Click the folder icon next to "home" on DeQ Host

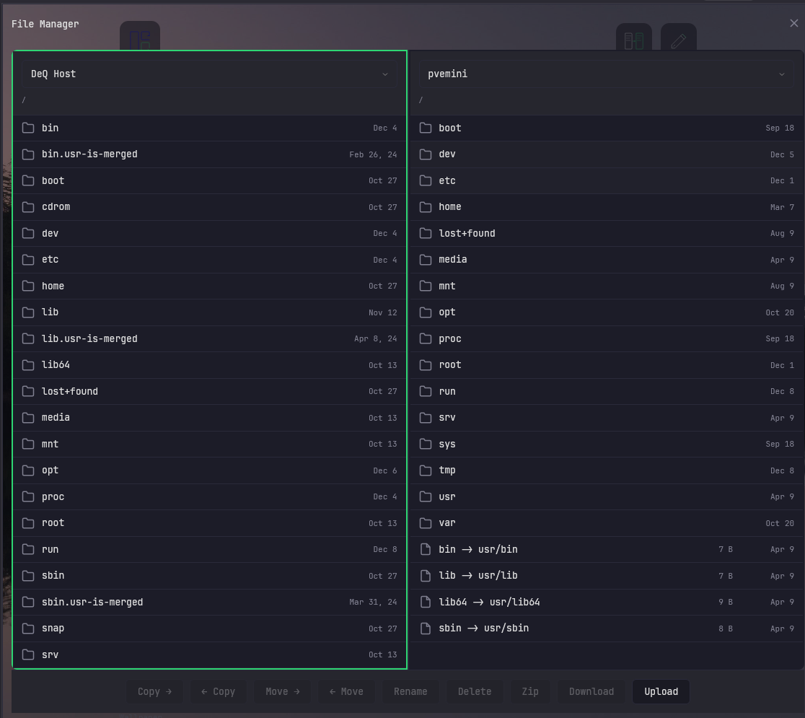click(28, 286)
